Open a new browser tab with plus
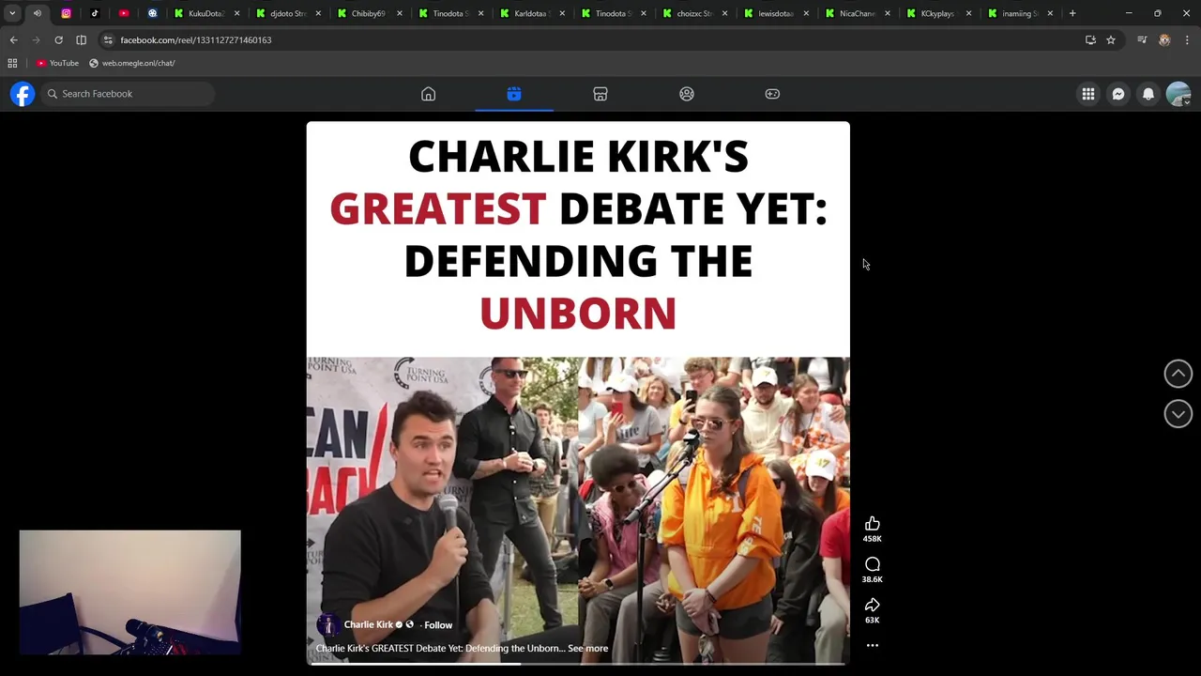 click(x=1072, y=13)
